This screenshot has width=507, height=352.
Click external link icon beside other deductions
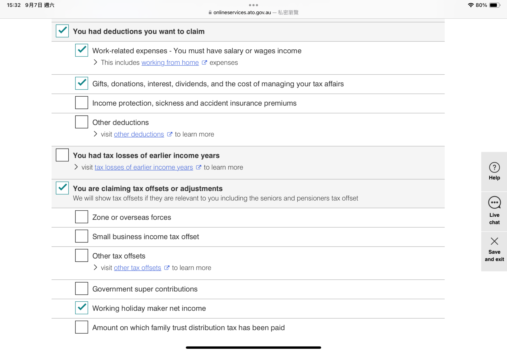point(170,134)
